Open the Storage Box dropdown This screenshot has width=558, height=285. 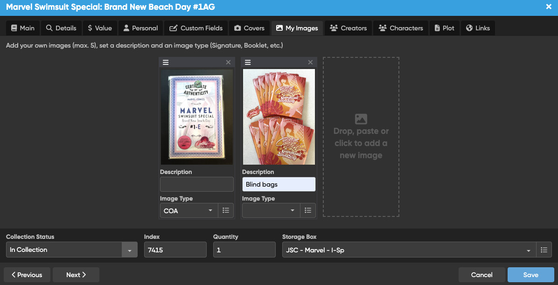click(x=409, y=250)
